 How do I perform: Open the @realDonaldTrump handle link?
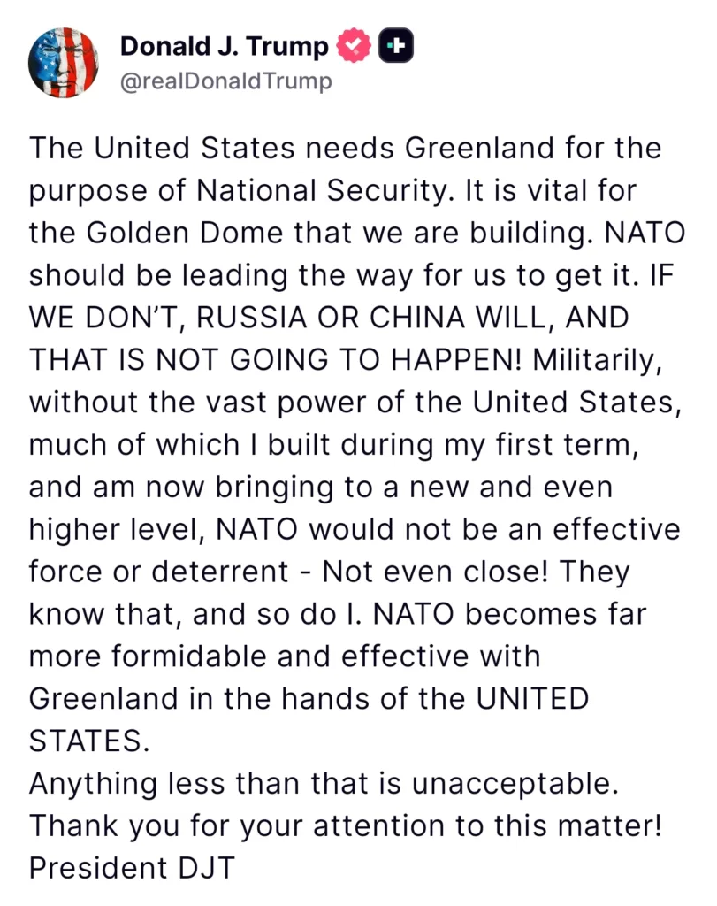coord(226,82)
